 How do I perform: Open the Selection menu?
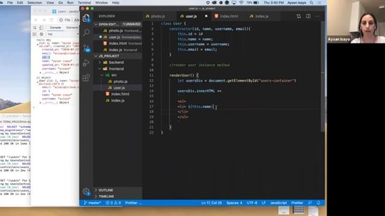pyautogui.click(x=34, y=2)
